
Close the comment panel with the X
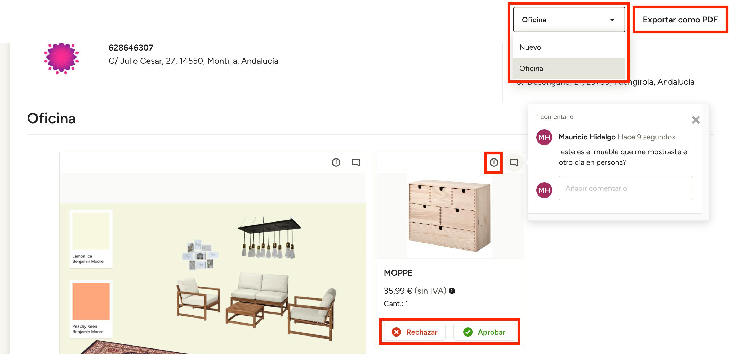[x=695, y=120]
